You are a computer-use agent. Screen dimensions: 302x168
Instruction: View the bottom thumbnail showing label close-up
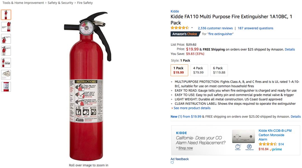[6, 87]
